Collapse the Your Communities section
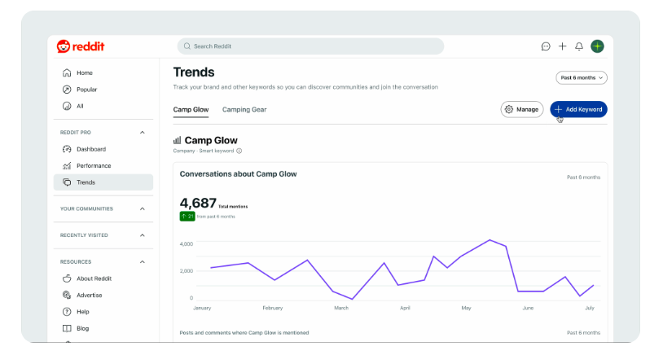This screenshot has height=355, width=663. 143,208
